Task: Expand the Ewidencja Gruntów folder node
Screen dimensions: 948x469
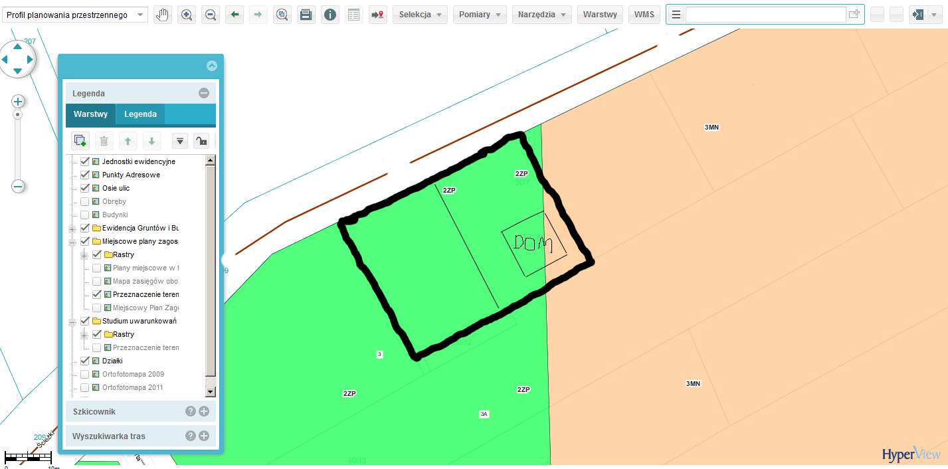Action: point(72,229)
